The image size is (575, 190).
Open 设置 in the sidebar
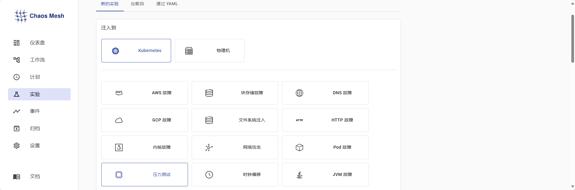(x=39, y=146)
